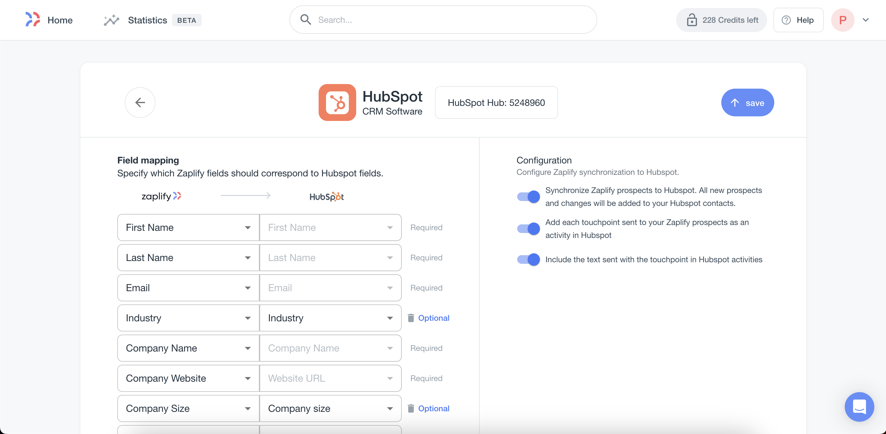Expand account menu chevron next to avatar
Screen dimensions: 886x434
[x=866, y=20]
